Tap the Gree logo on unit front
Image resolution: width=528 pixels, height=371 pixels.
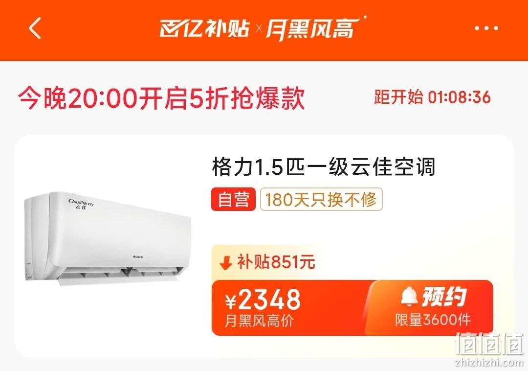137,257
